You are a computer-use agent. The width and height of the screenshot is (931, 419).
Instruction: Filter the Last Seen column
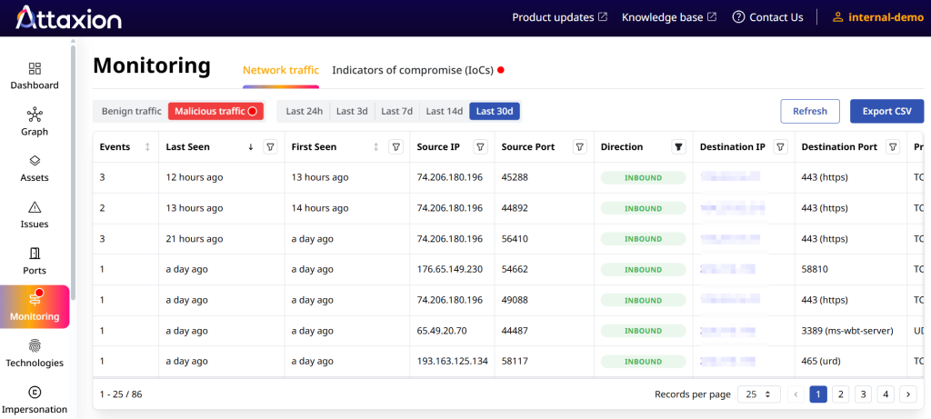pyautogui.click(x=270, y=147)
